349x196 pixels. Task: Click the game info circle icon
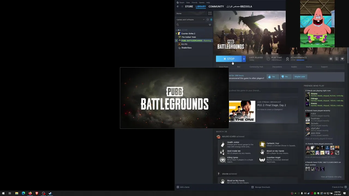(x=337, y=59)
